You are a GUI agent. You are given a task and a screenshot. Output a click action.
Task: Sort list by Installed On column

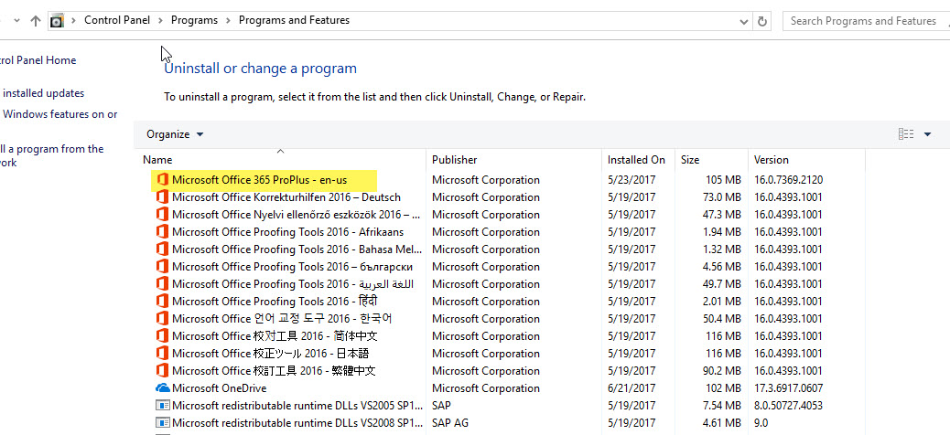tap(636, 160)
